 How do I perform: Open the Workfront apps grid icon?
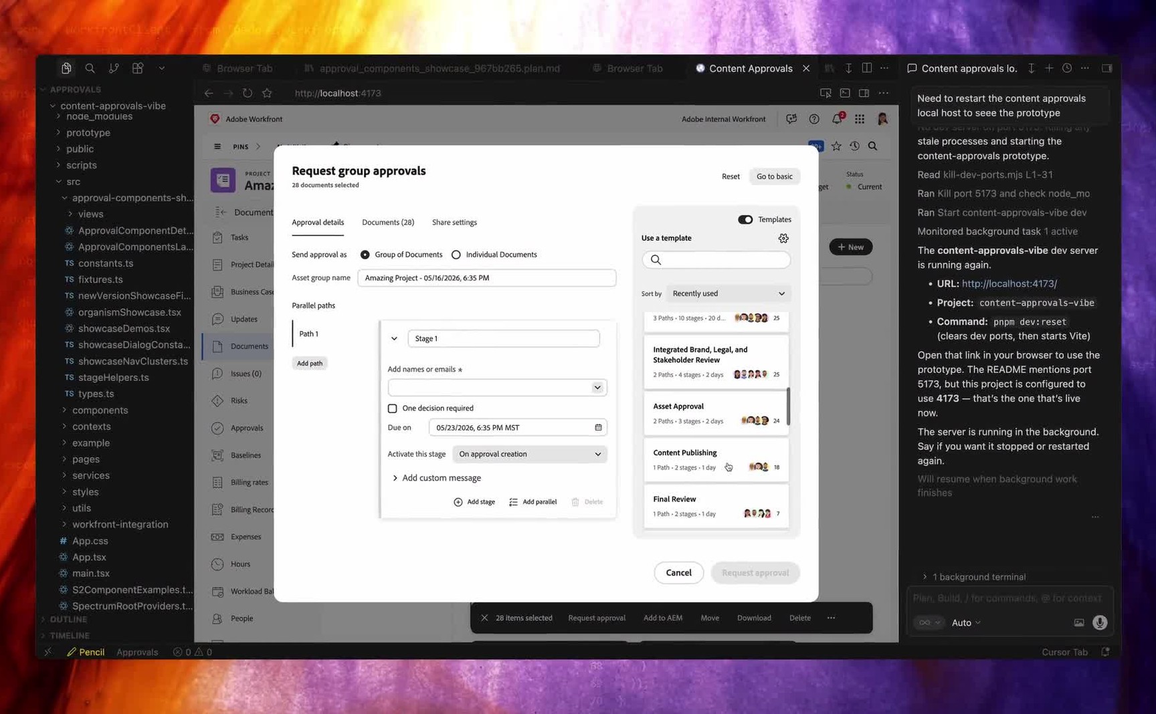coord(860,119)
